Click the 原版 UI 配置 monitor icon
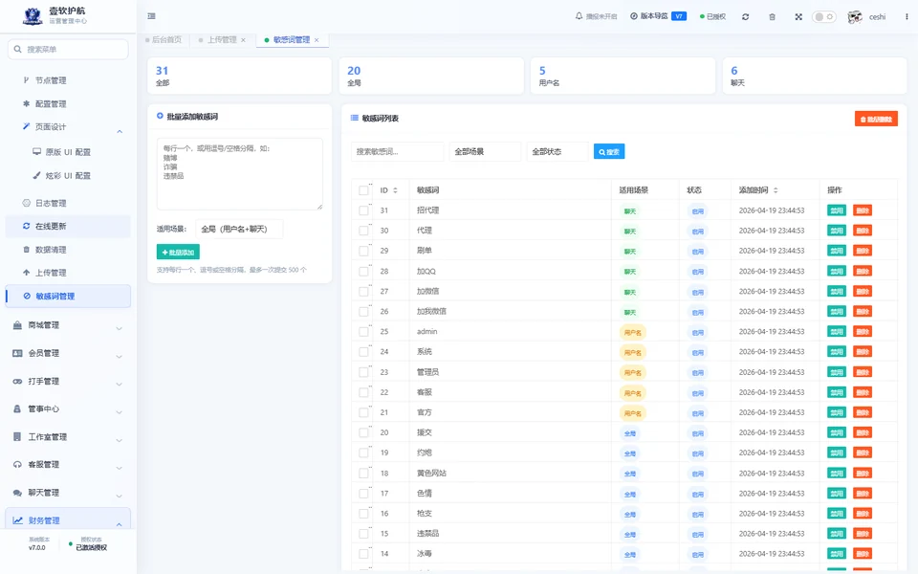918x574 pixels. tap(37, 152)
